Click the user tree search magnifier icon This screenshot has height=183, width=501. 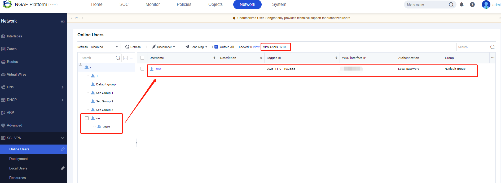point(118,58)
